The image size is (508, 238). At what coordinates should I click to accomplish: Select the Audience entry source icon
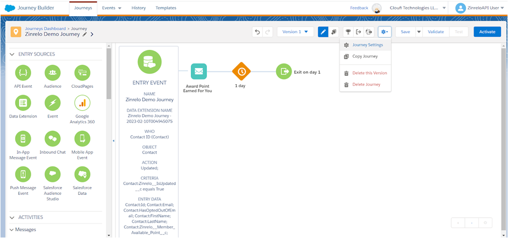point(53,73)
